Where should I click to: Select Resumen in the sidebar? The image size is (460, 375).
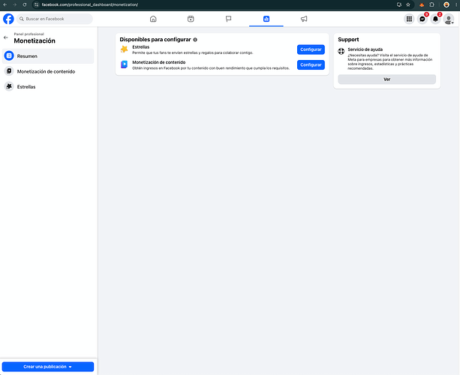coord(48,56)
